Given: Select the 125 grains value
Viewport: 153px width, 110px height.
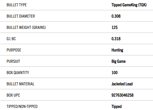Looking at the screenshot, I should pyautogui.click(x=114, y=27).
